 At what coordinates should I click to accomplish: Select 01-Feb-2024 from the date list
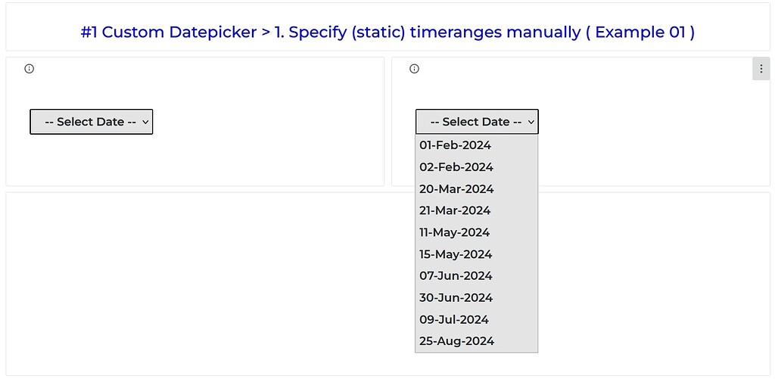[477, 145]
